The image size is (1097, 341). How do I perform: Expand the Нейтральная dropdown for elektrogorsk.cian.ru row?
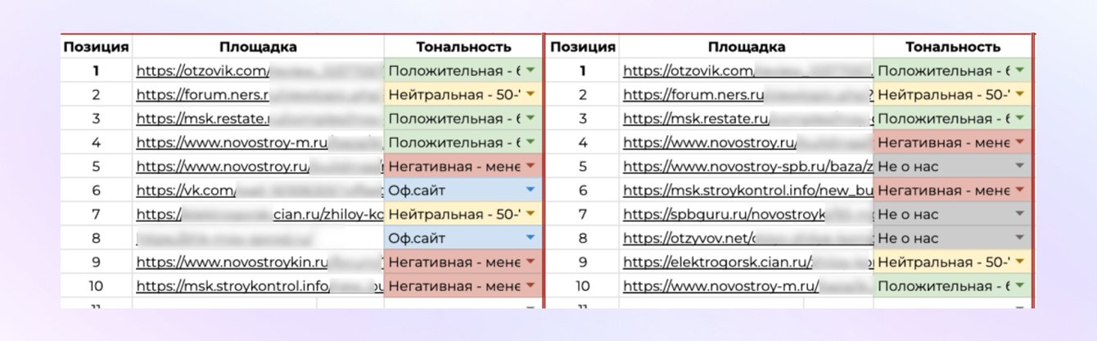click(x=1019, y=262)
